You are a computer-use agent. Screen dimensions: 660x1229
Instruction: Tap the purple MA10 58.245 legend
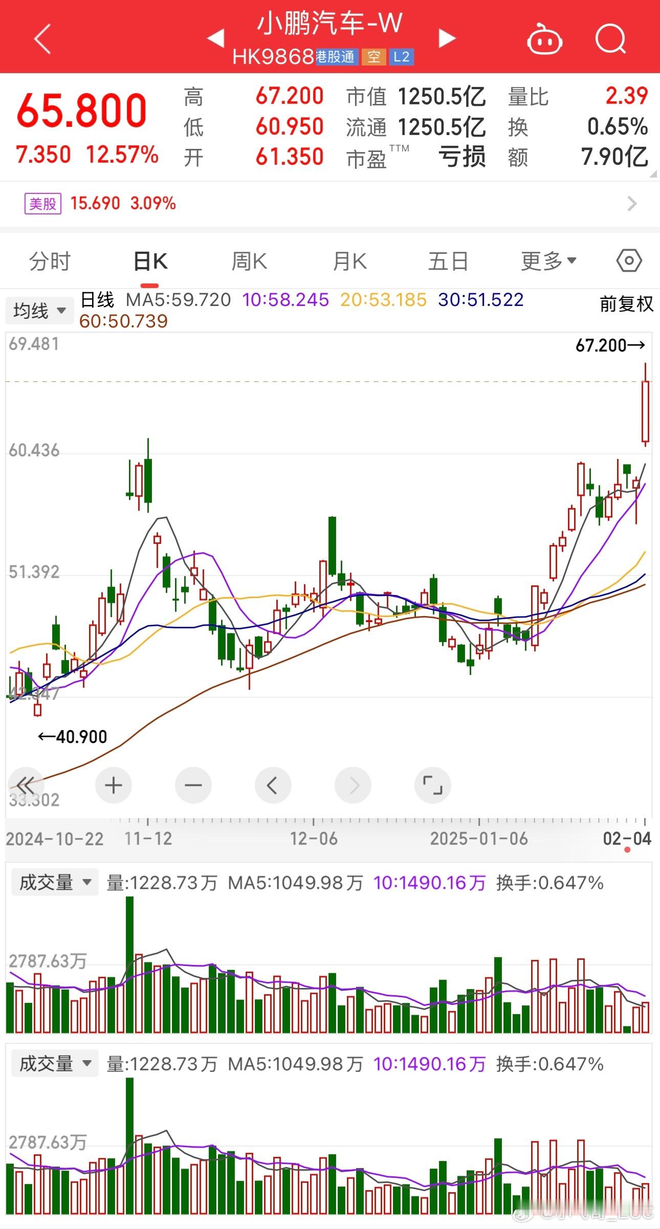tap(285, 300)
